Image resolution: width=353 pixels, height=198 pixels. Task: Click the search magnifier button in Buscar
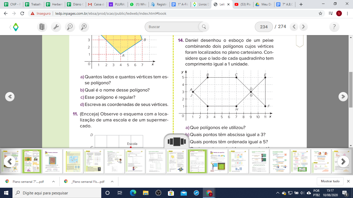[204, 27]
